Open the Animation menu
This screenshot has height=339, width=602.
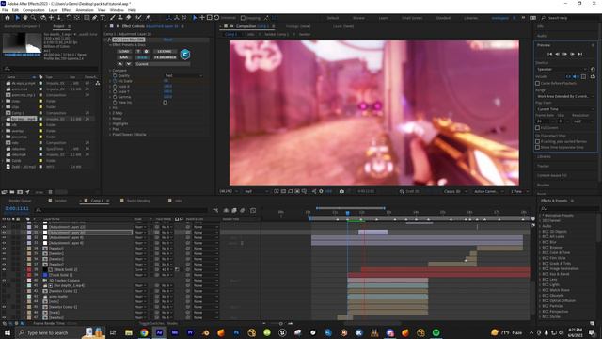pyautogui.click(x=85, y=10)
